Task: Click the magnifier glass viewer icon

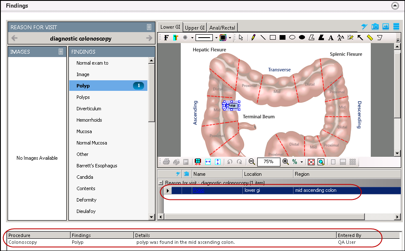Action: coord(321,162)
